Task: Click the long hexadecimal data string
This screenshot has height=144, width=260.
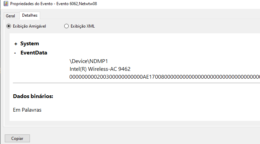Action: pos(164,77)
